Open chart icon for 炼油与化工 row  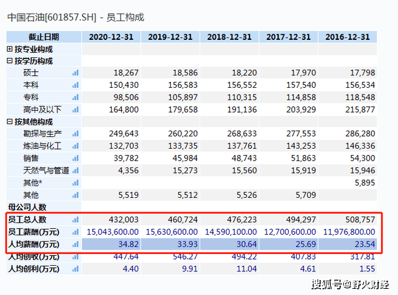[75, 146]
